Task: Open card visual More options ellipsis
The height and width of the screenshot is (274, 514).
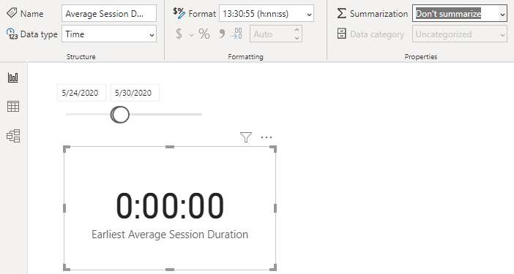Action: [x=267, y=137]
